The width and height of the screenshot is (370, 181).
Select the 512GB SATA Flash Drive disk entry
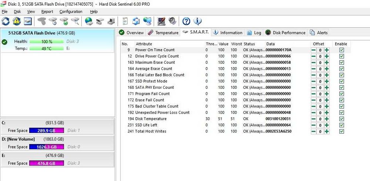pos(57,41)
